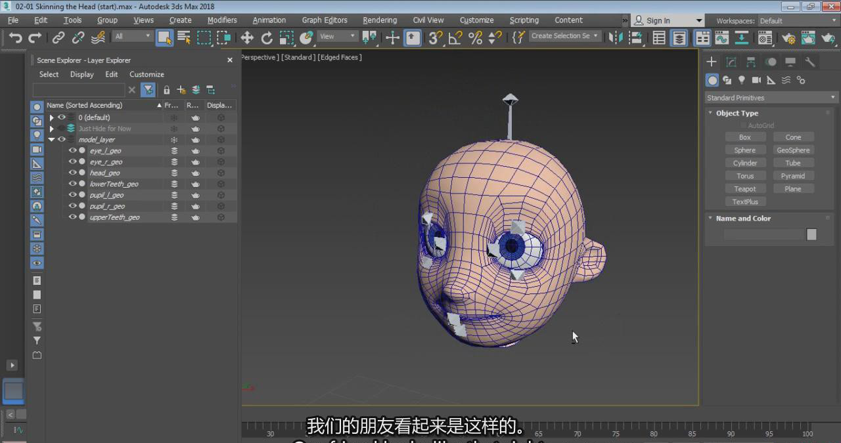This screenshot has height=443, width=841.
Task: Select the Select and Rotate tool
Action: click(267, 37)
